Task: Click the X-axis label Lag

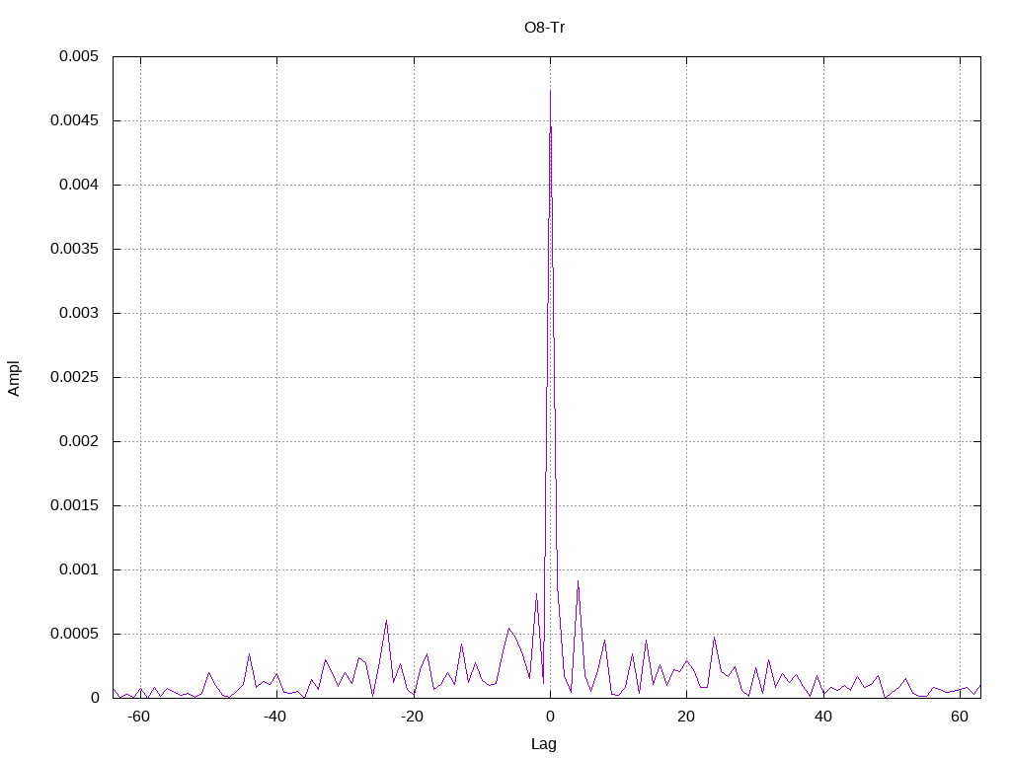Action: [x=544, y=744]
